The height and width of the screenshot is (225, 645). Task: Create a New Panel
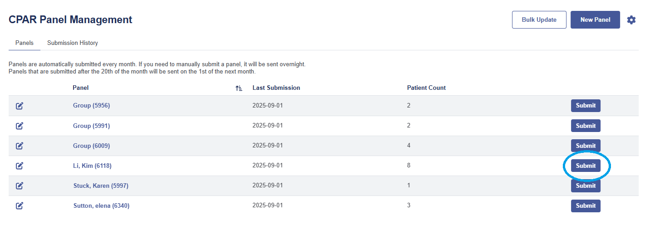pyautogui.click(x=595, y=20)
